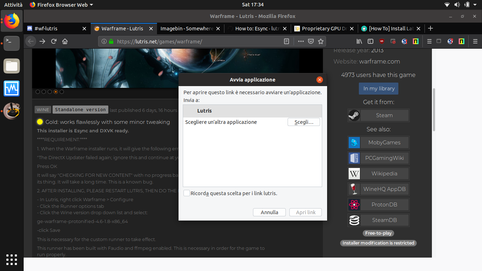The width and height of the screenshot is (482, 271).
Task: Switch to the #wf-lutris tab
Action: pyautogui.click(x=57, y=29)
